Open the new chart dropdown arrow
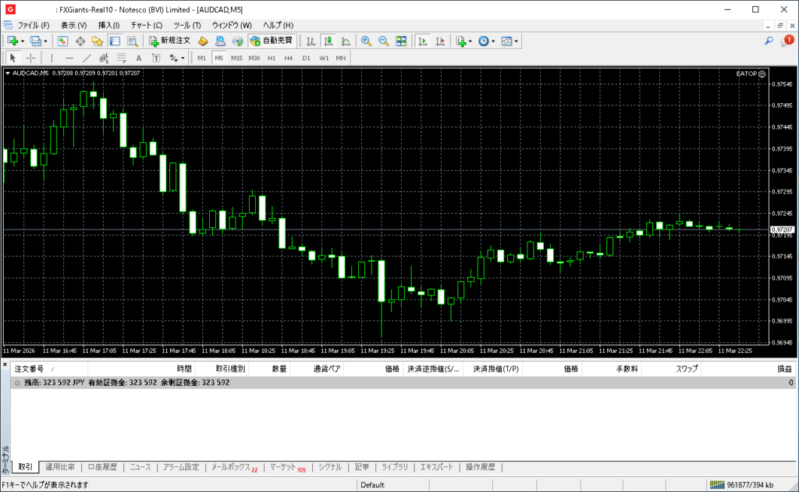The image size is (799, 492). pyautogui.click(x=23, y=41)
